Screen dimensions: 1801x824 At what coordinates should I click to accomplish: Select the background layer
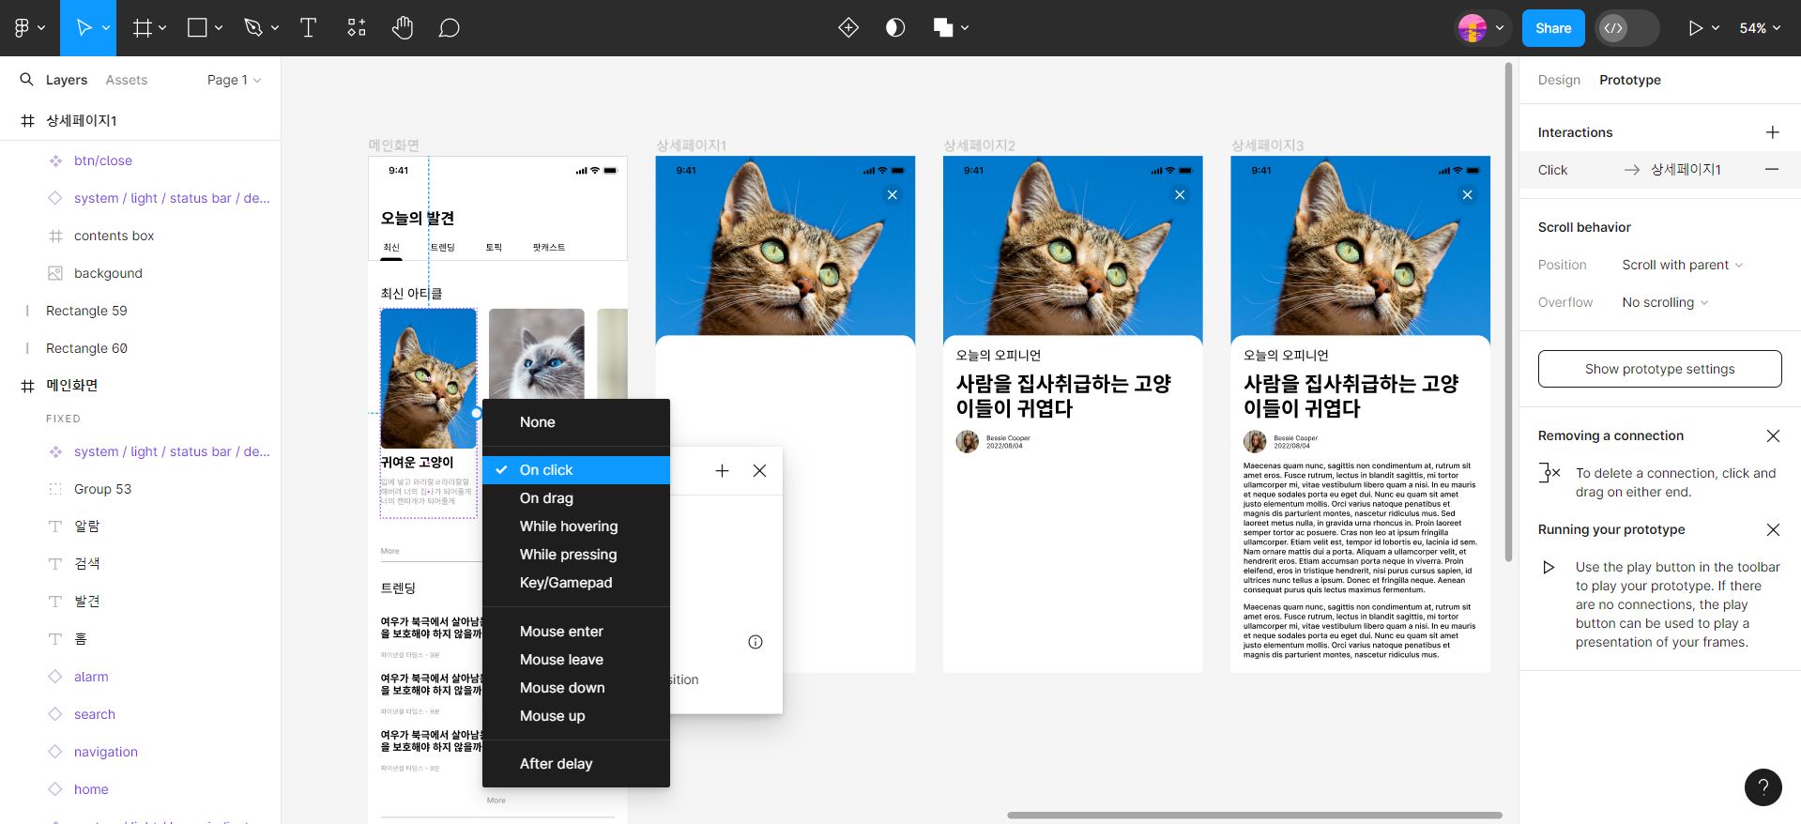(x=141, y=273)
